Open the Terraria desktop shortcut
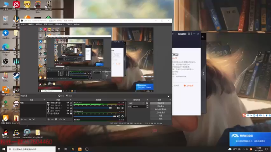 coord(5,105)
